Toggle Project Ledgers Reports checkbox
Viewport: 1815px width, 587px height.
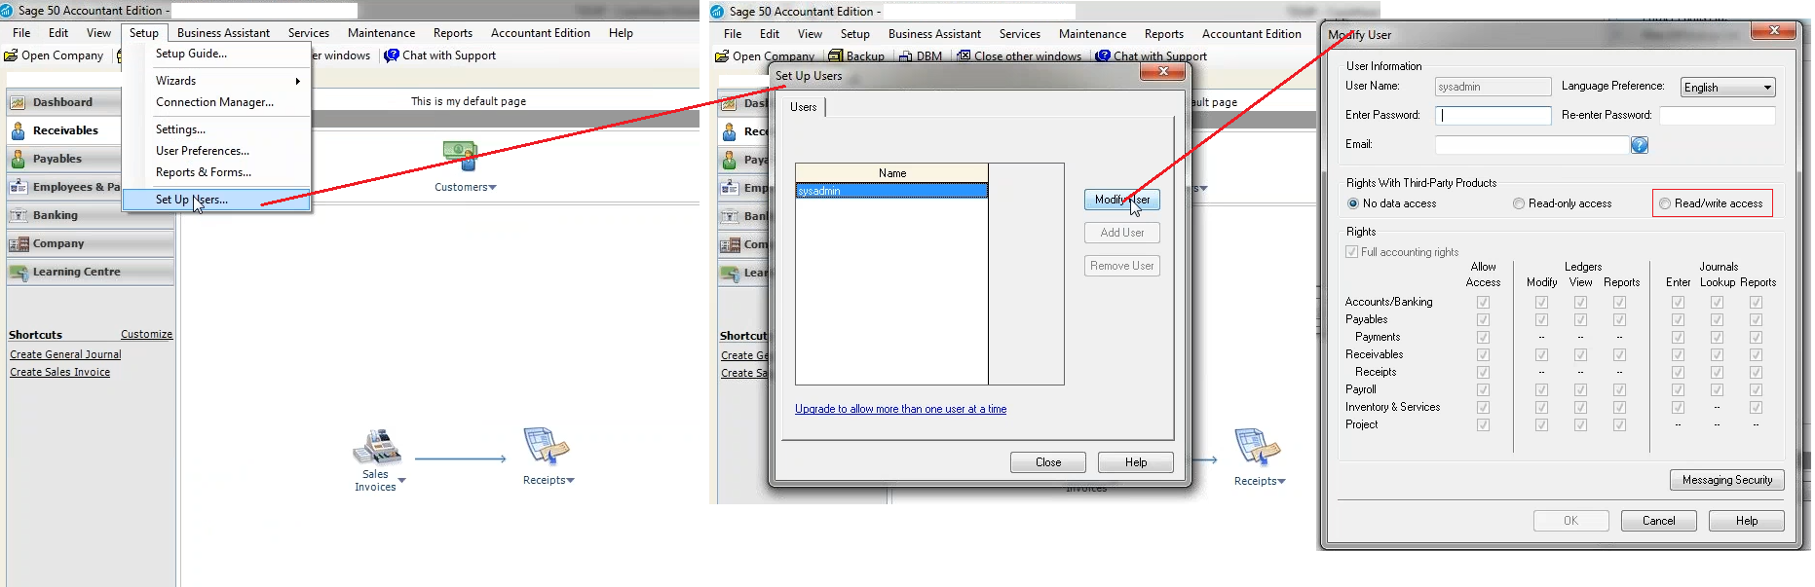pos(1619,425)
